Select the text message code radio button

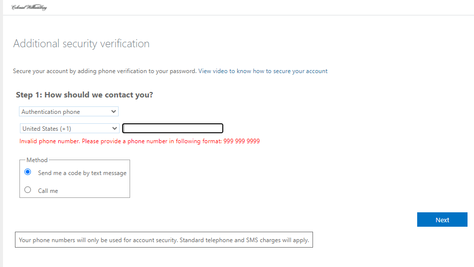(x=27, y=172)
